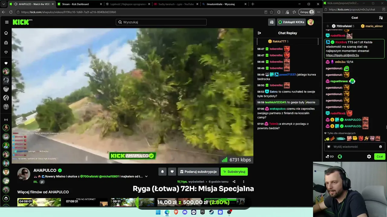Click the AHAPULCO channel name under video
Screen dimensions: 387x217
[x=45, y=170]
